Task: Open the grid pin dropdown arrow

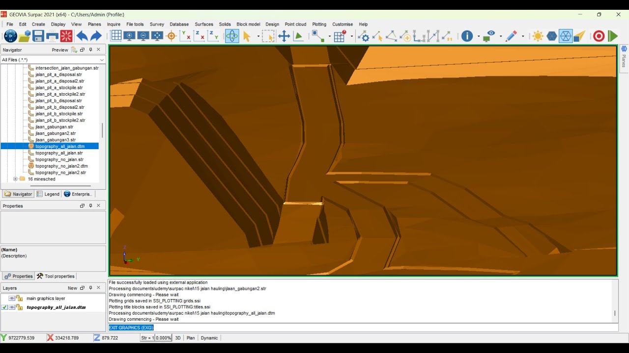Action: [x=352, y=36]
